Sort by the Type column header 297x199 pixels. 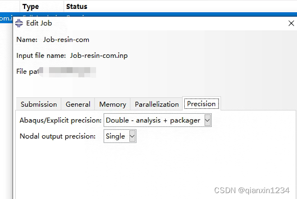point(30,6)
